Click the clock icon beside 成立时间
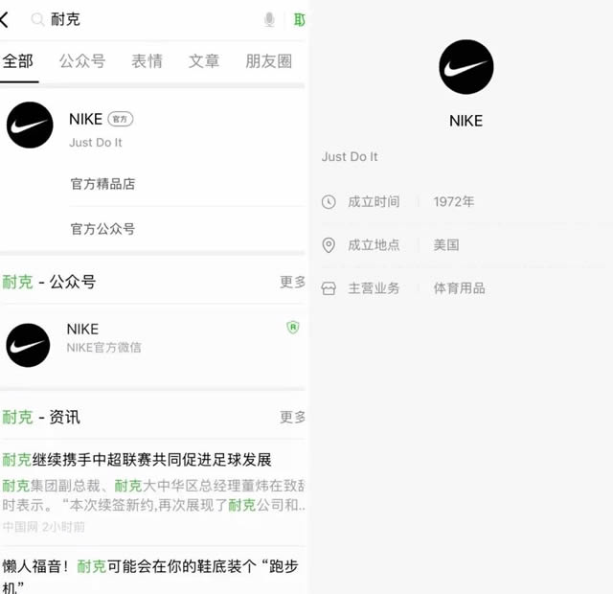Image resolution: width=613 pixels, height=594 pixels. pos(329,202)
